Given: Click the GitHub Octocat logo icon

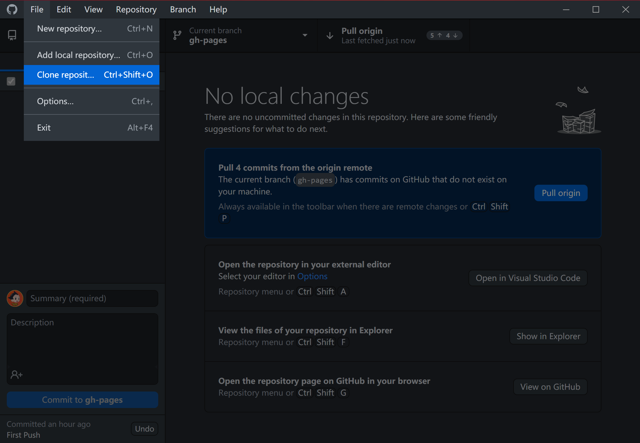Looking at the screenshot, I should [12, 9].
